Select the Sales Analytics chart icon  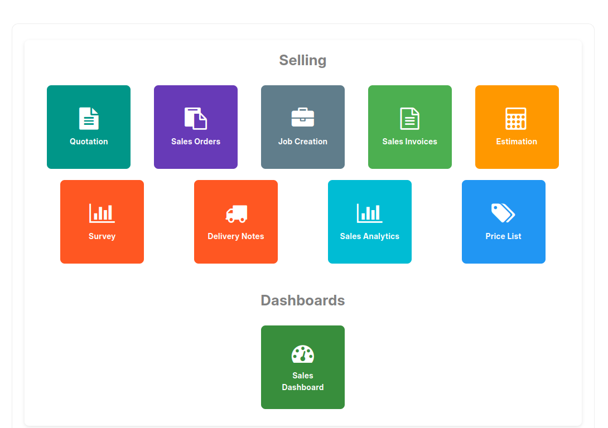click(369, 212)
